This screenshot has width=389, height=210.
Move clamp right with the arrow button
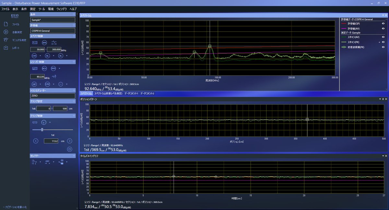(x=69, y=141)
